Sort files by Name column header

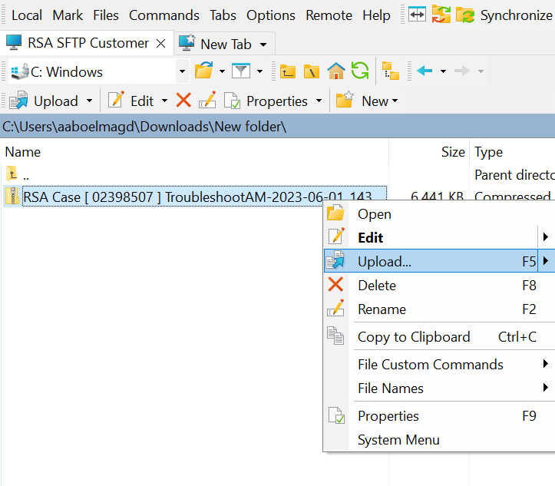pyautogui.click(x=23, y=152)
